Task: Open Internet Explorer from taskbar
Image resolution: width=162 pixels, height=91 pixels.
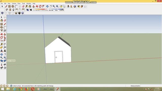Action: click(14, 89)
